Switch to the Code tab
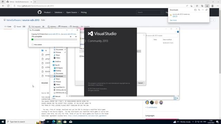Image resolution: width=221 pixels, height=124 pixels. 8,27
